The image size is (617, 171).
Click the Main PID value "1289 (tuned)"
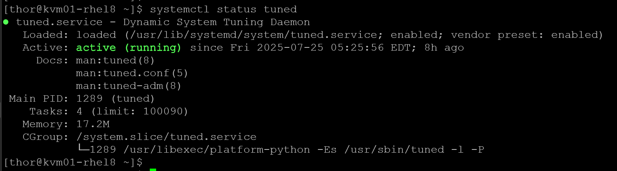tap(115, 99)
